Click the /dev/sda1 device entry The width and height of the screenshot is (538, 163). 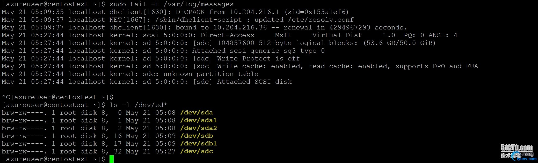(199, 120)
